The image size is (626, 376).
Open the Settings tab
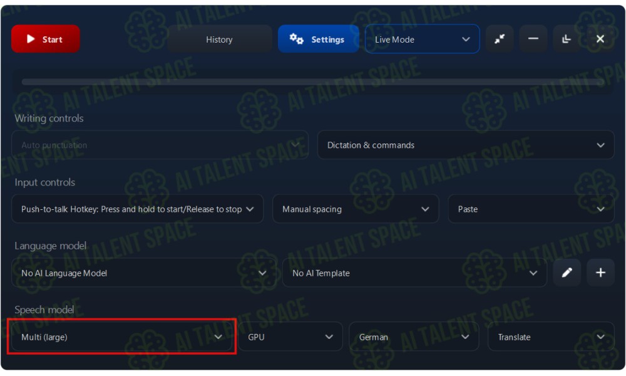(318, 39)
